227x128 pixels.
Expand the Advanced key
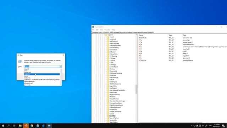(x=106, y=39)
